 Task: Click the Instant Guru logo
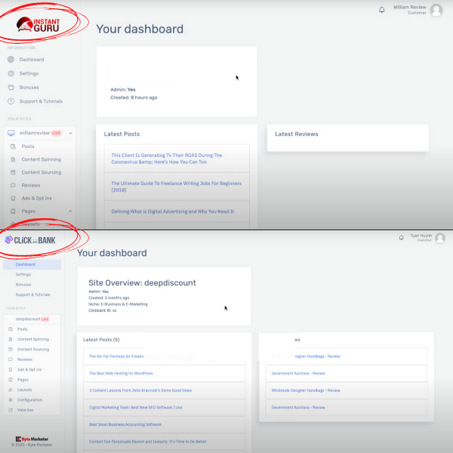(39, 24)
